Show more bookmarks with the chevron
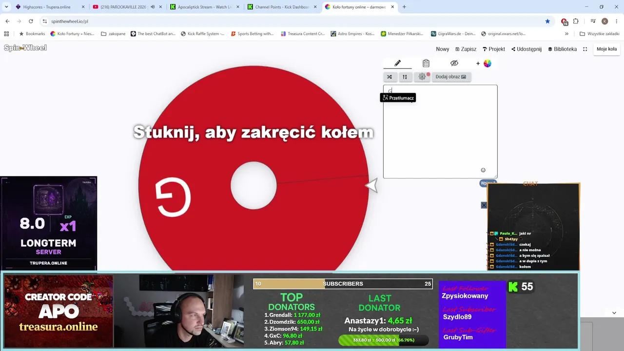624x351 pixels. pos(566,34)
